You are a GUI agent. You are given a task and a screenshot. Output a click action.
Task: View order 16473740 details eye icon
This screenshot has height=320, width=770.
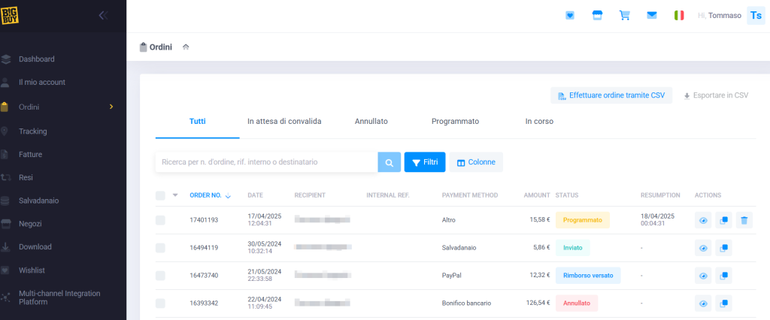pyautogui.click(x=703, y=276)
